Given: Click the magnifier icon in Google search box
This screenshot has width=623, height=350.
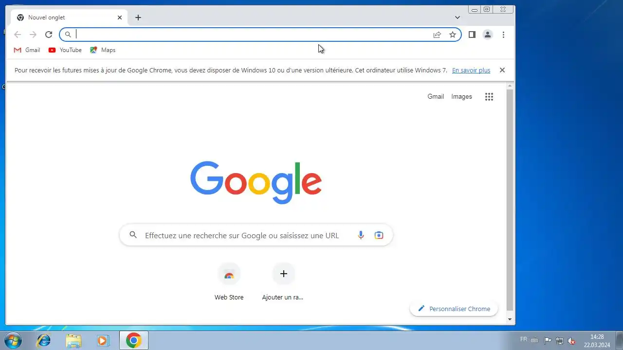Looking at the screenshot, I should click(x=133, y=235).
